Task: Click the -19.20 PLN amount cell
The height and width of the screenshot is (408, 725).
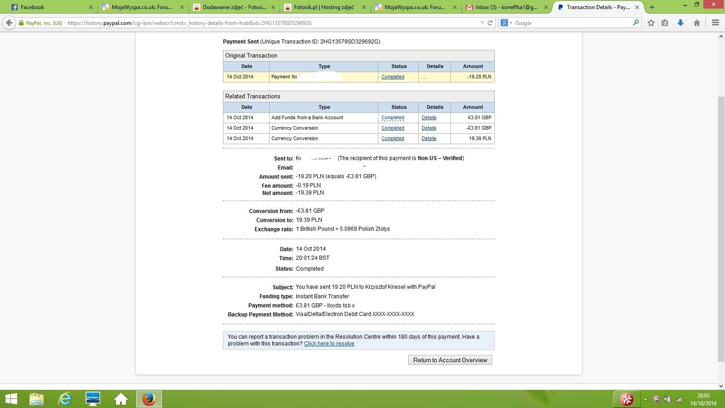Action: pyautogui.click(x=473, y=77)
